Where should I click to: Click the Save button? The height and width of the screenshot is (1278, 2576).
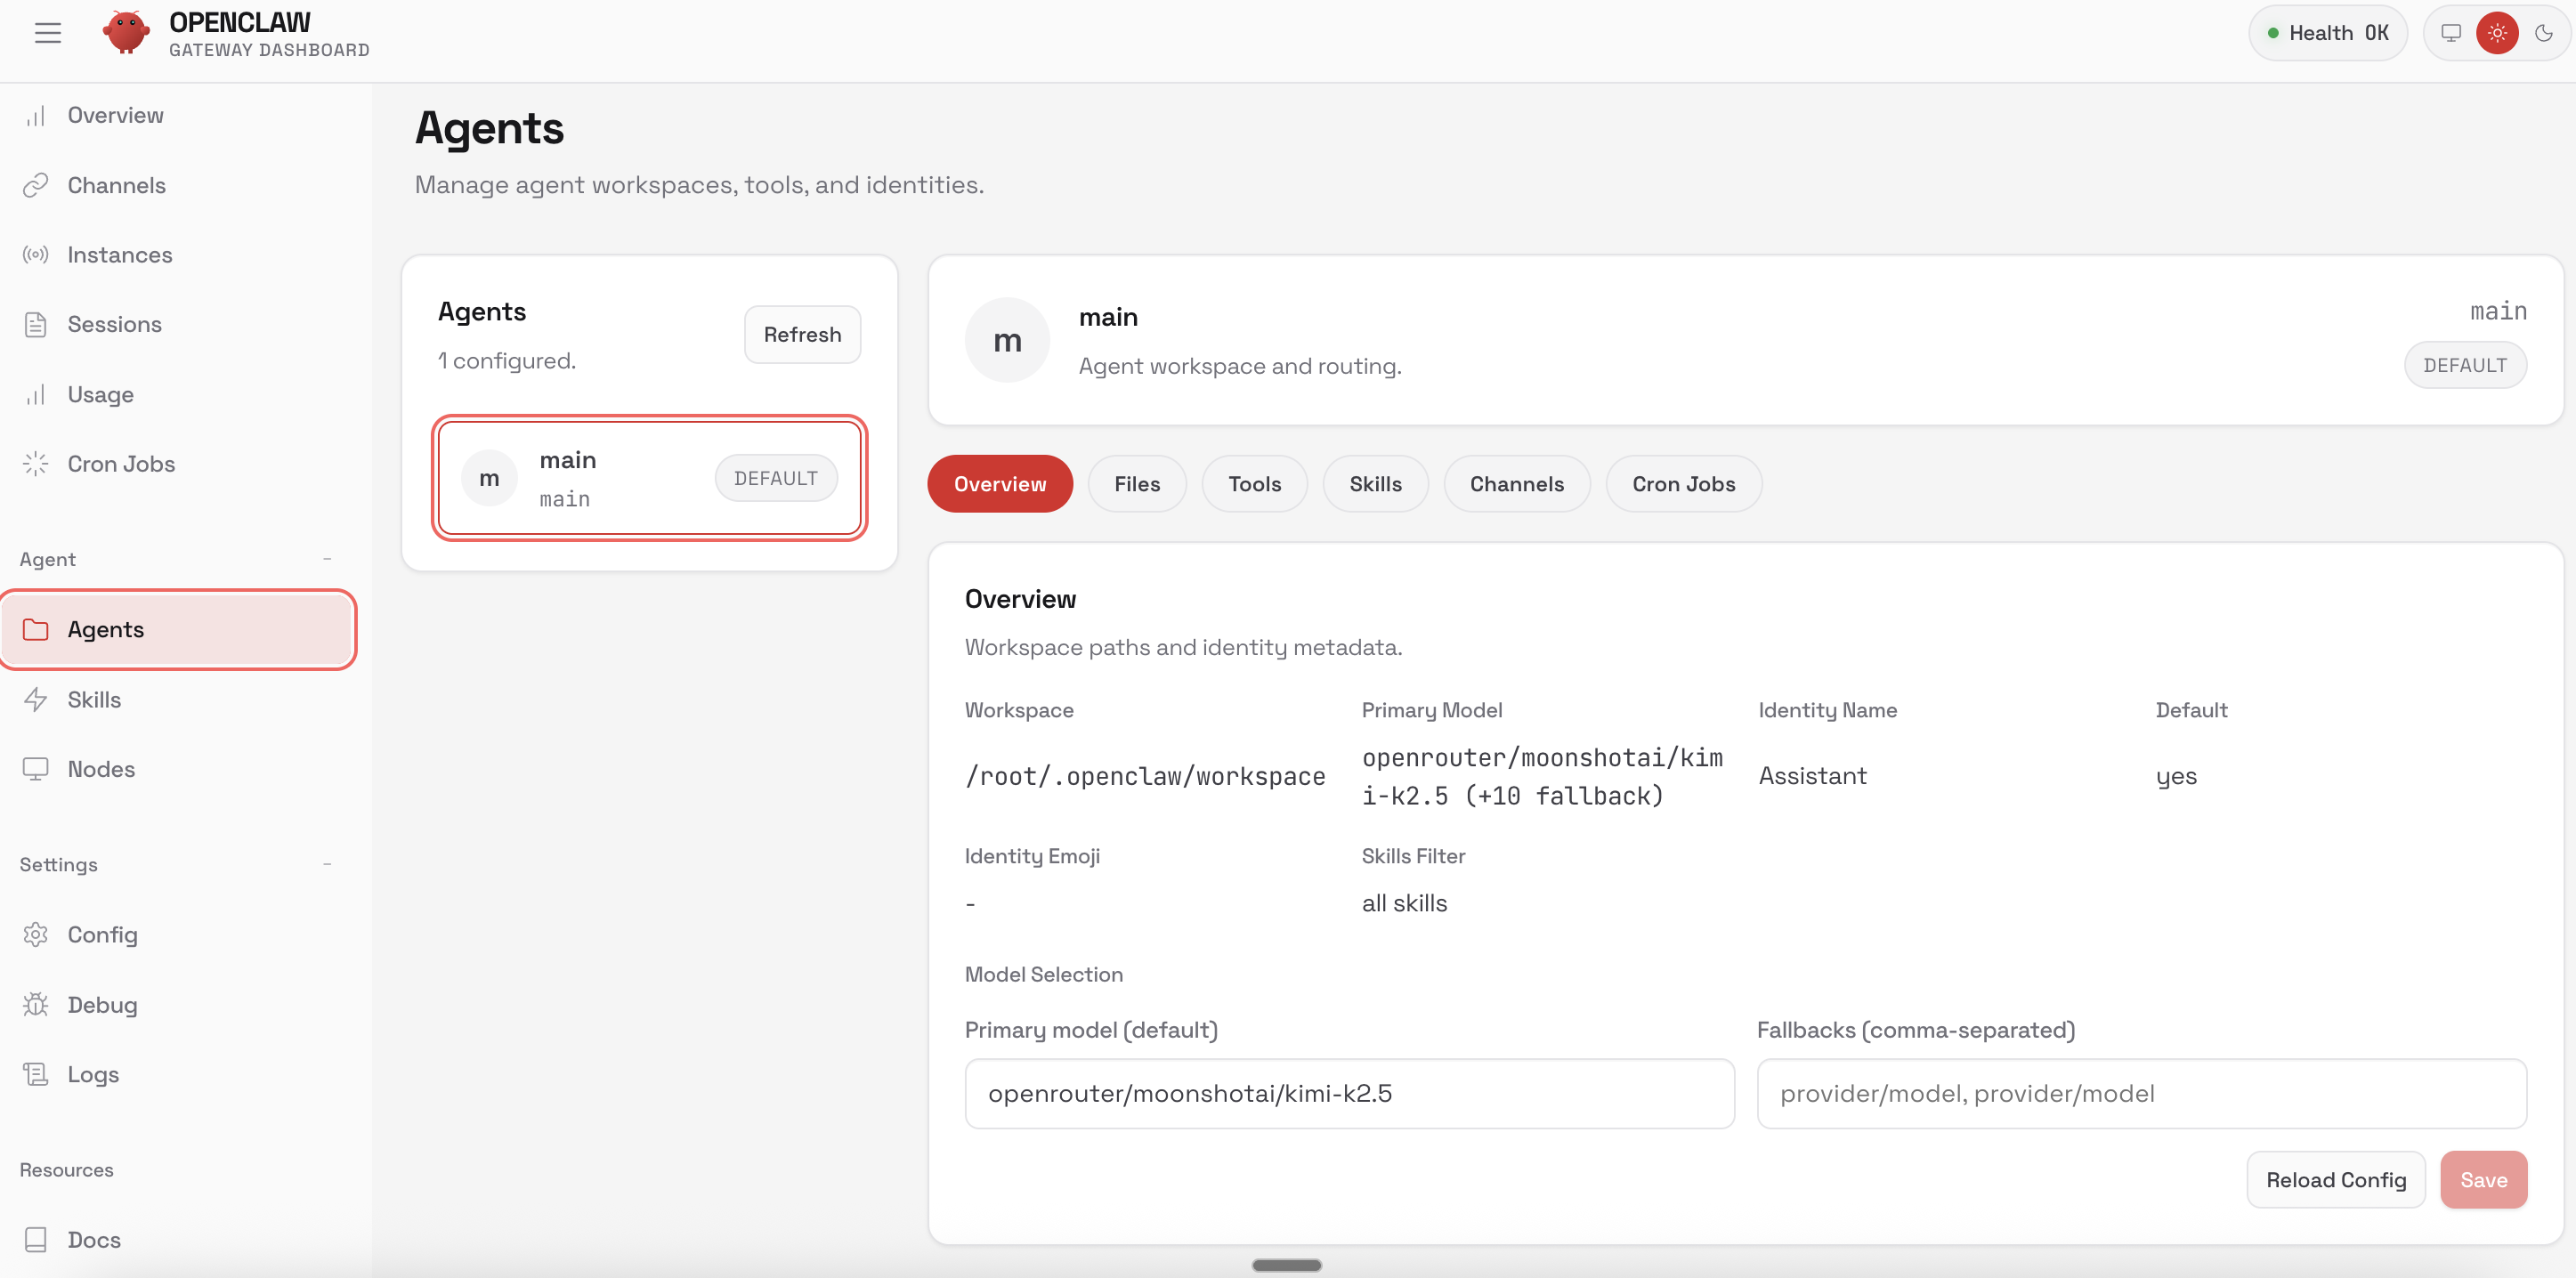2483,1180
